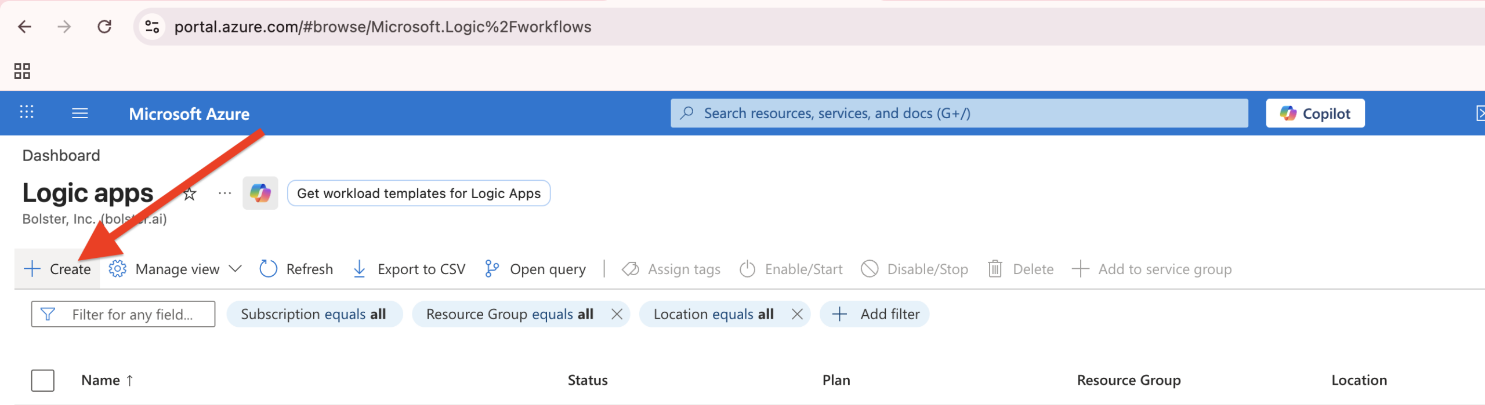
Task: Open the ellipsis more options menu
Action: 224,194
